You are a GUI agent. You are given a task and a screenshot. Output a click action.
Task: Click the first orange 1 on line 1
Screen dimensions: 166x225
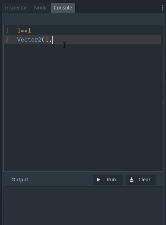[19, 31]
